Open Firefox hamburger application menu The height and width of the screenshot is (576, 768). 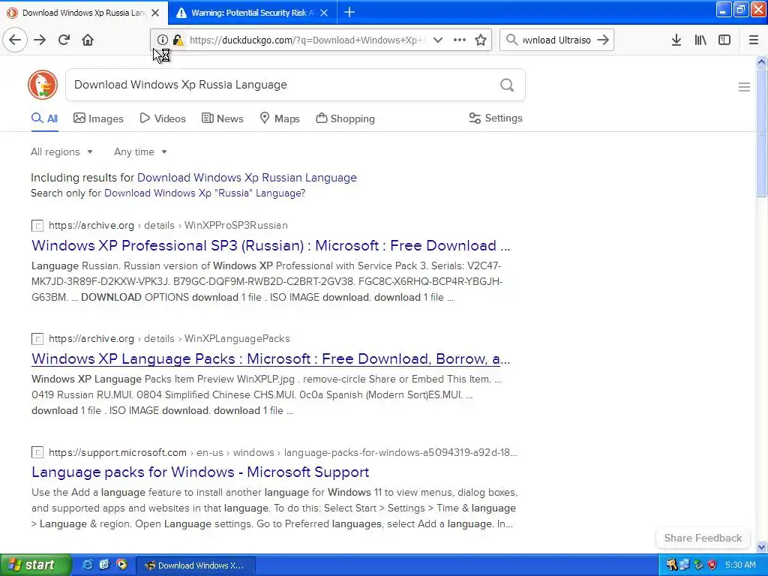click(x=753, y=40)
